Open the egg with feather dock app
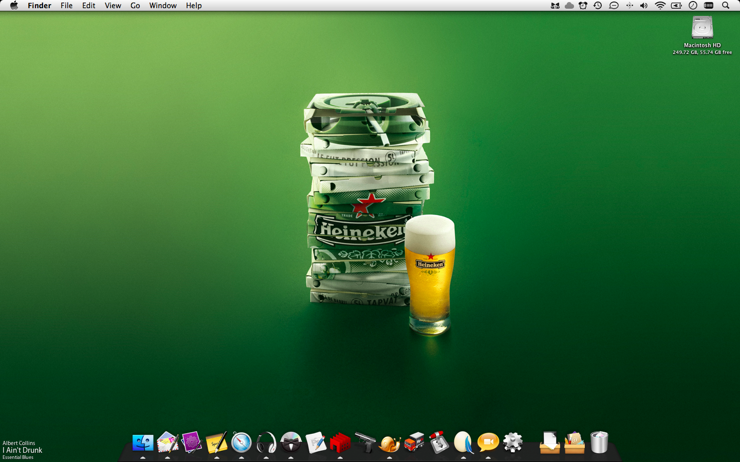 [464, 442]
